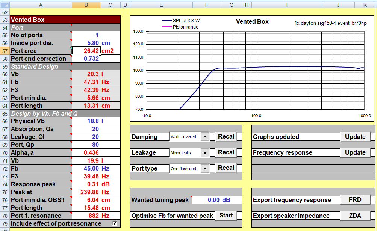Viewport: 377px width, 231px height.
Task: Export speaker impedance with ZDA button
Action: tap(355, 216)
